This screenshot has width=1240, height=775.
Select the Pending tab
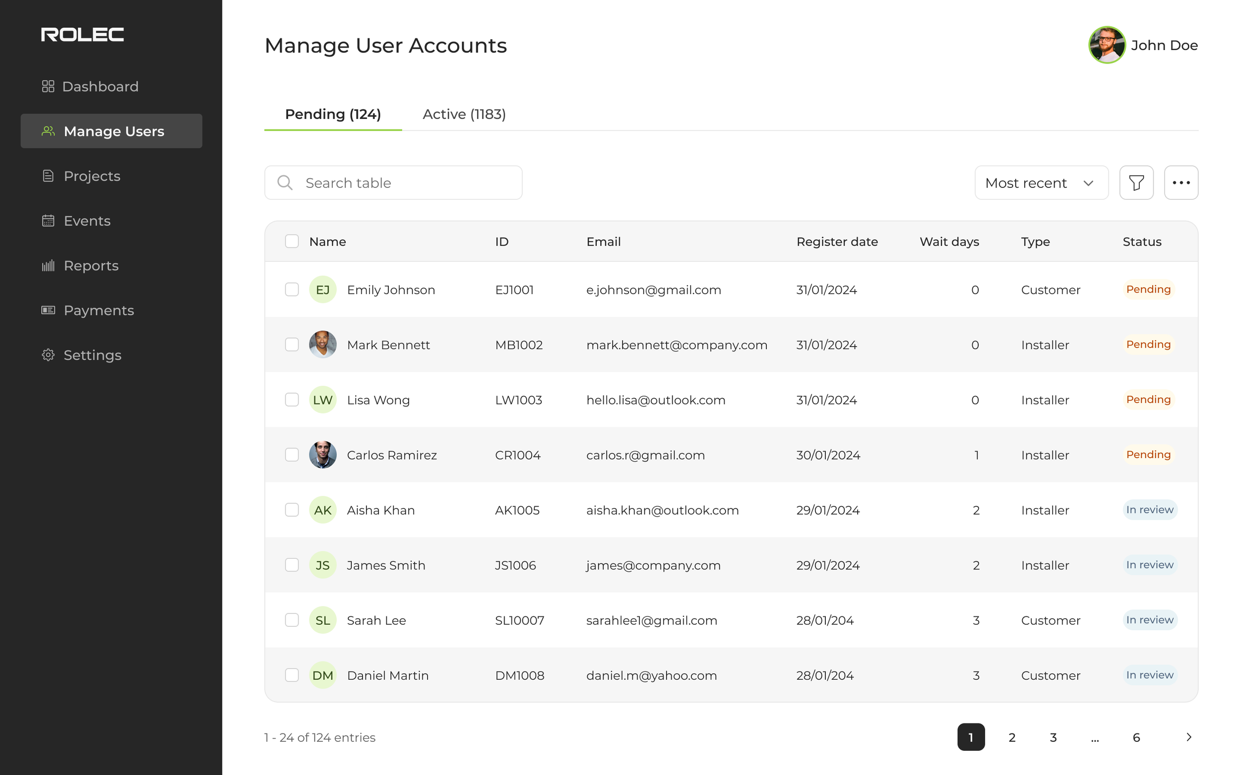(333, 114)
